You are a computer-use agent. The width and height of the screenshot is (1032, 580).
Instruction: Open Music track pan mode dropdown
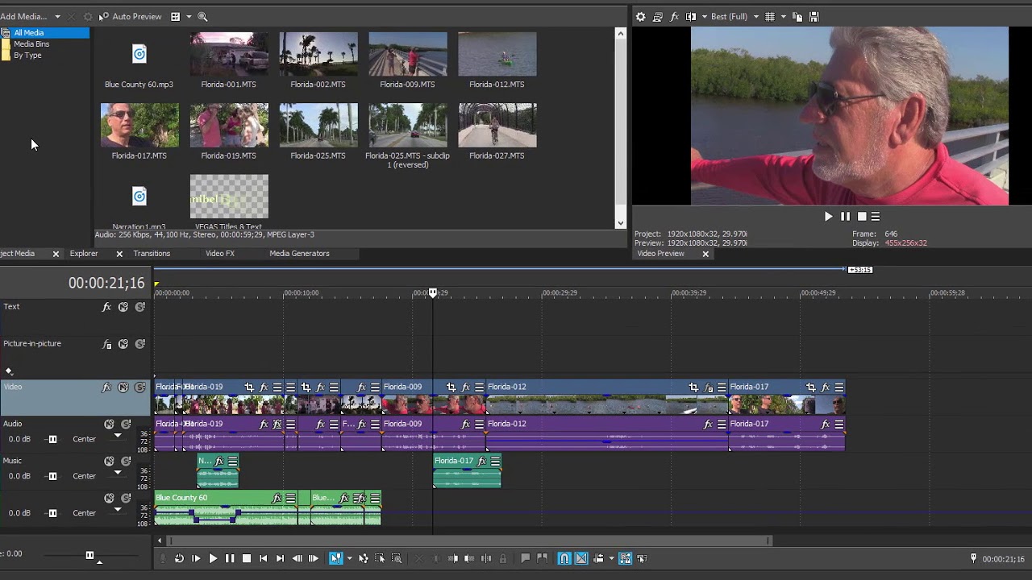click(118, 473)
